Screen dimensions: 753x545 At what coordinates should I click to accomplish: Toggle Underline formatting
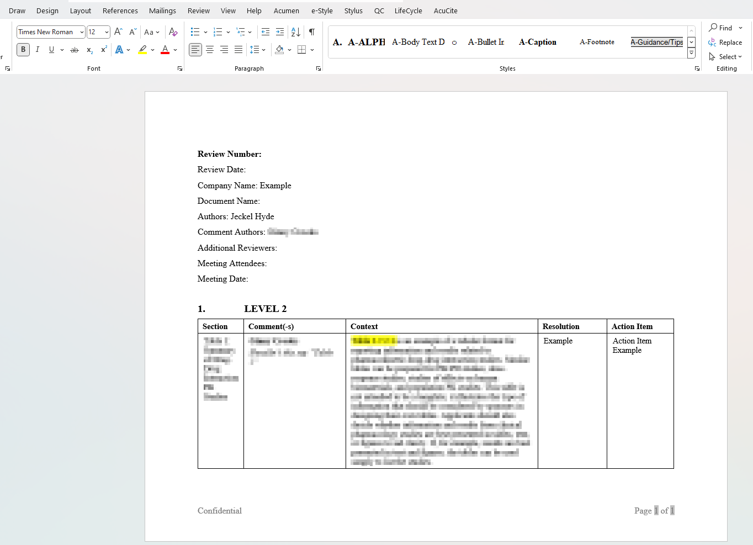click(x=51, y=50)
